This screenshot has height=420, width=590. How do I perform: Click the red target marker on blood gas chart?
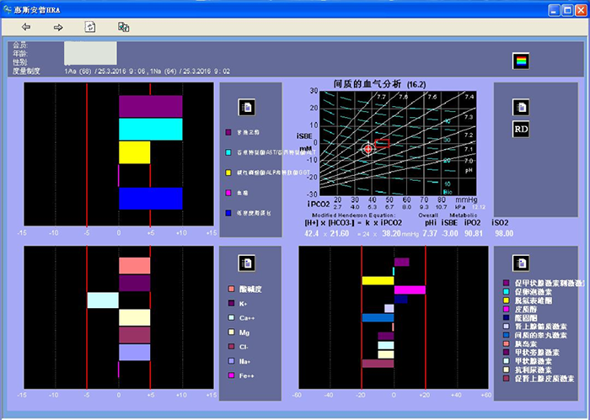pyautogui.click(x=368, y=149)
